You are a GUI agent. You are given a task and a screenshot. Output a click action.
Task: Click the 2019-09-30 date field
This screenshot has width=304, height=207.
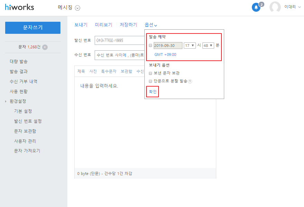click(168, 46)
